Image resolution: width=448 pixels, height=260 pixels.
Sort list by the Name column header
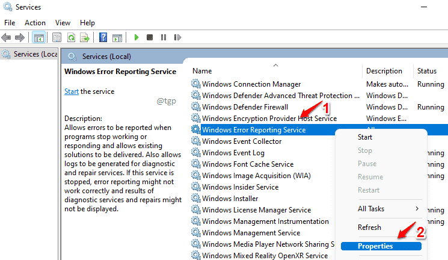[x=202, y=71]
